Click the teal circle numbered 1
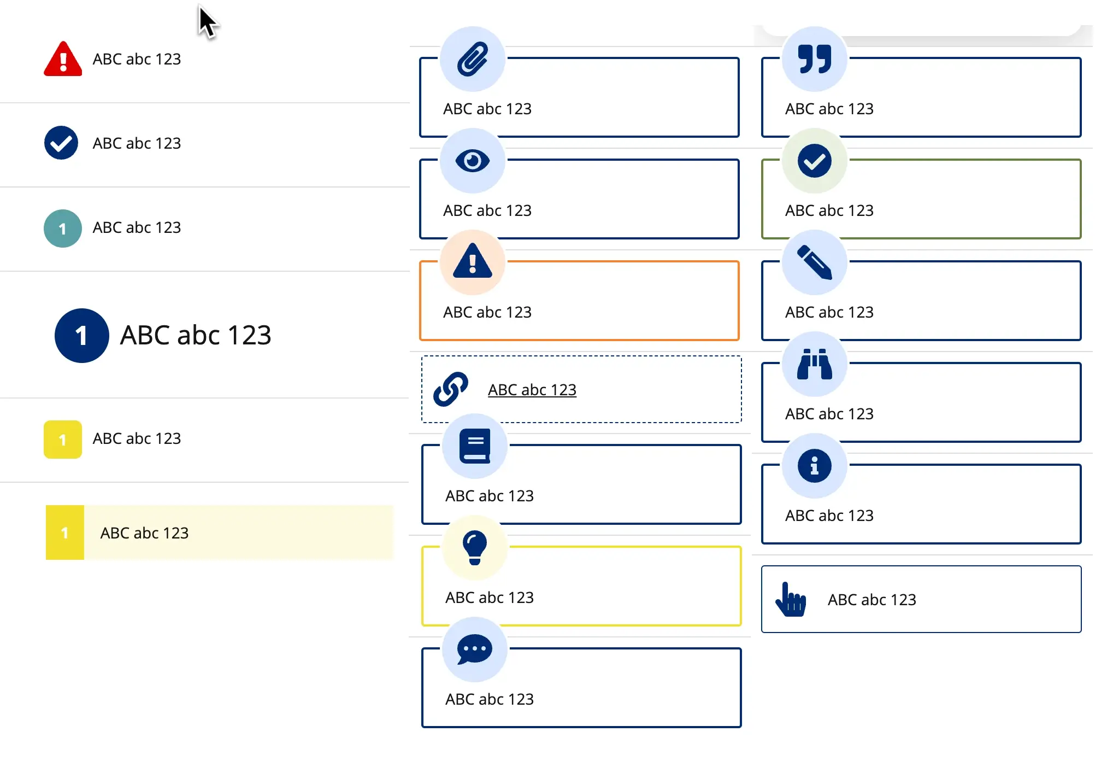The height and width of the screenshot is (761, 1107). (x=63, y=229)
